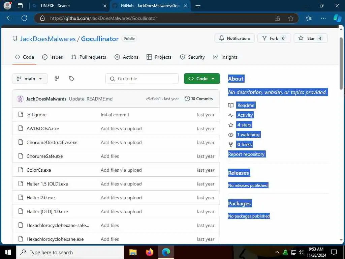
Task: Add this page to favorites star
Action: 291,18
